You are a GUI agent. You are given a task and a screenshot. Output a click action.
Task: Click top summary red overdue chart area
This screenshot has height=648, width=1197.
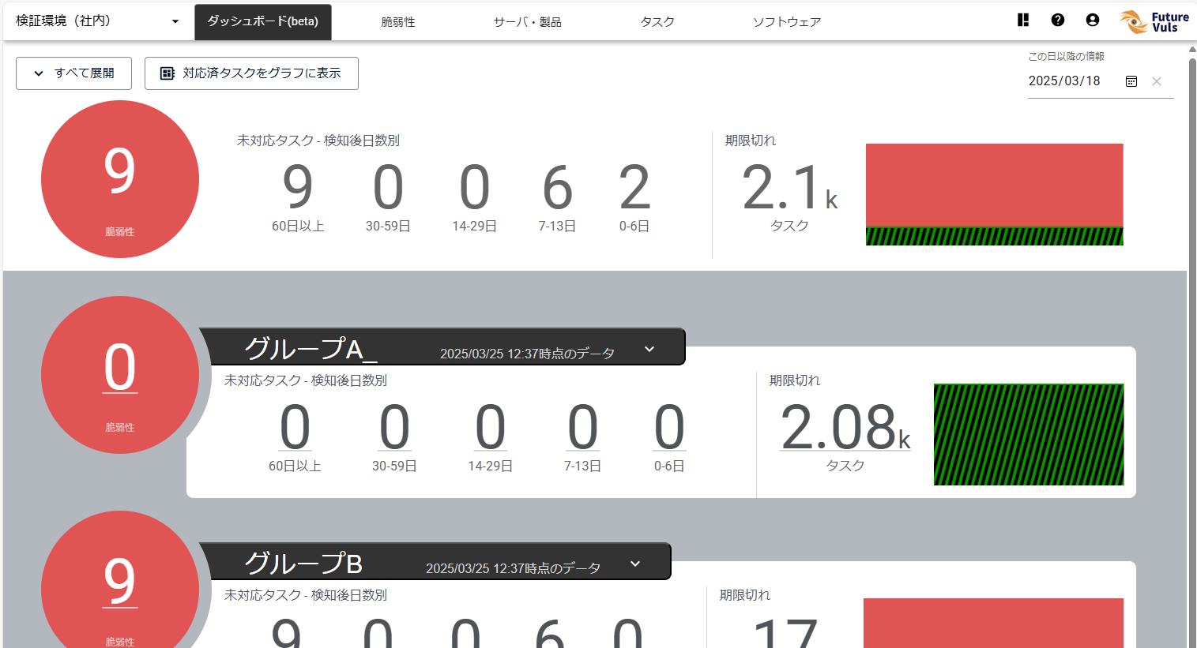(x=995, y=185)
